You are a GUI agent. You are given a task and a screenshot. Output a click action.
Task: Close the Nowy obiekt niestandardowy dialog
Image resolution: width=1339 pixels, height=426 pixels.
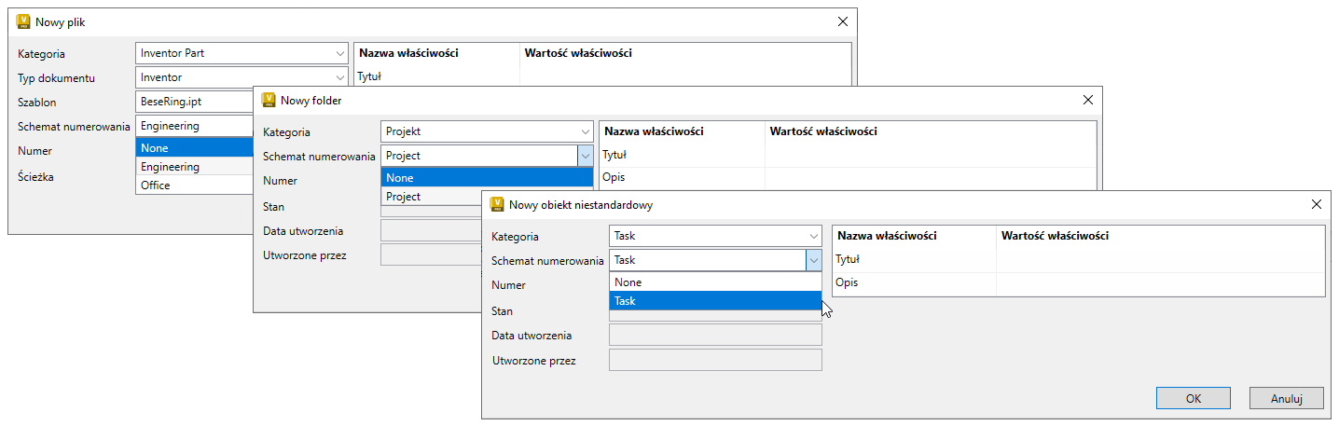pos(1317,204)
